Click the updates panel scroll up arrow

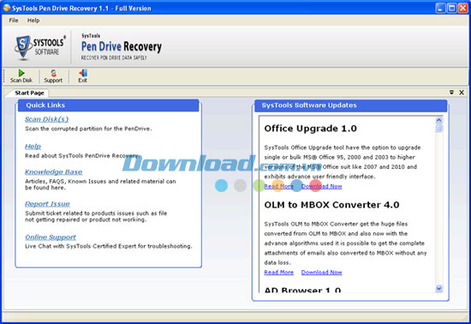pos(438,120)
